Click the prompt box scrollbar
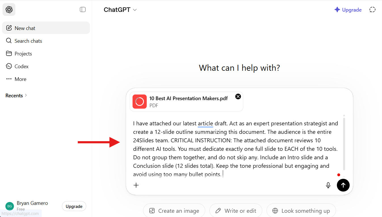Image resolution: width=382 pixels, height=217 pixels. (x=344, y=143)
